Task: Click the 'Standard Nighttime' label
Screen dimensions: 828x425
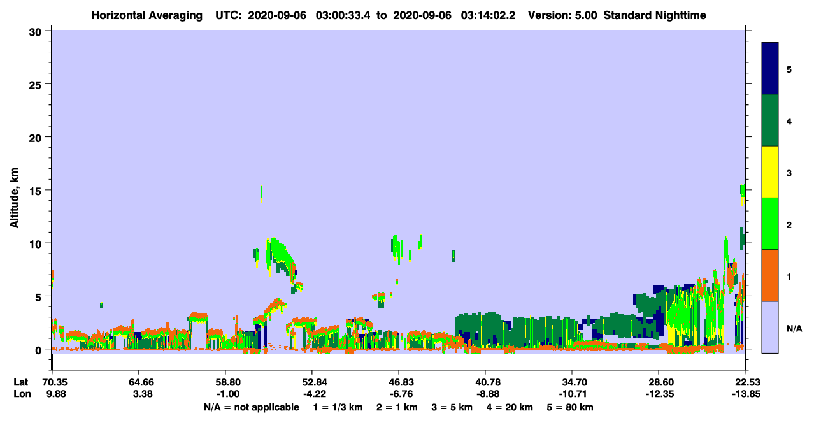Action: click(x=655, y=15)
